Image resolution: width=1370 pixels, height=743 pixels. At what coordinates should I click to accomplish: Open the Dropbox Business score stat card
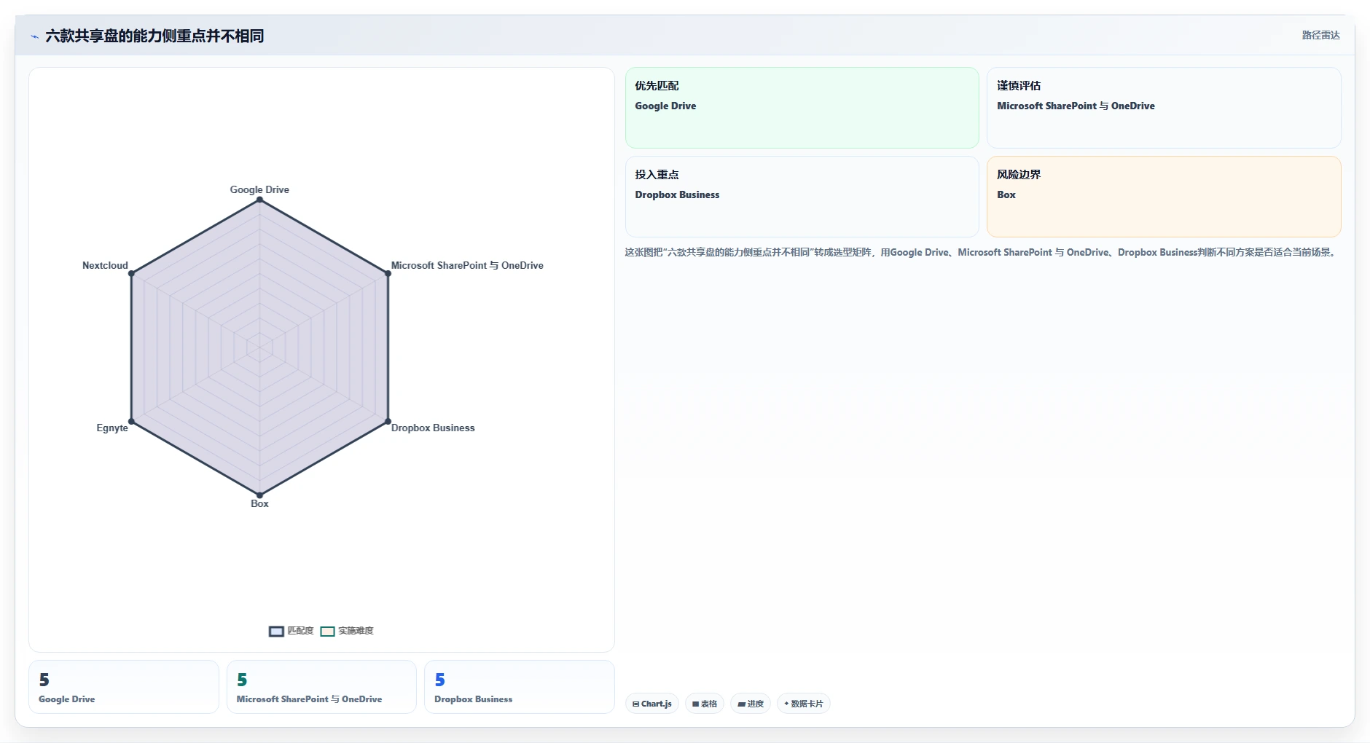tap(520, 687)
